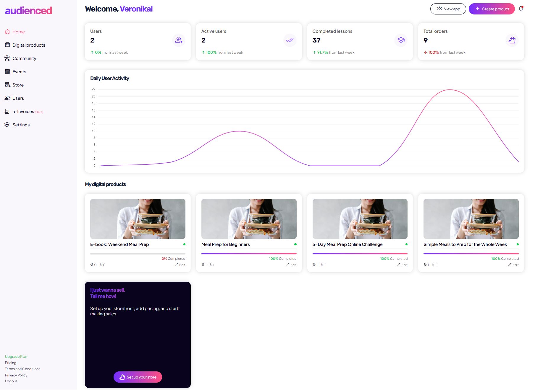Open the notifications bell icon
Image resolution: width=535 pixels, height=390 pixels.
click(x=521, y=9)
